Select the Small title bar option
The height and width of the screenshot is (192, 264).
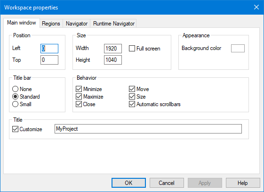(16, 104)
